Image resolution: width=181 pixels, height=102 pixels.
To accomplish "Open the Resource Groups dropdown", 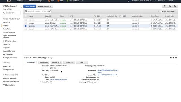I will pyautogui.click(x=36, y=1).
